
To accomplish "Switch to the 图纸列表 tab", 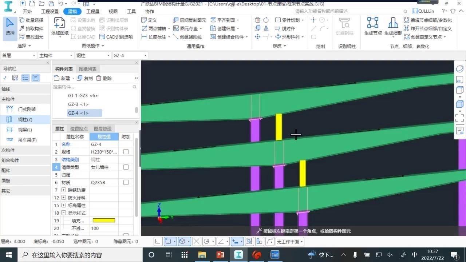I will (x=87, y=69).
